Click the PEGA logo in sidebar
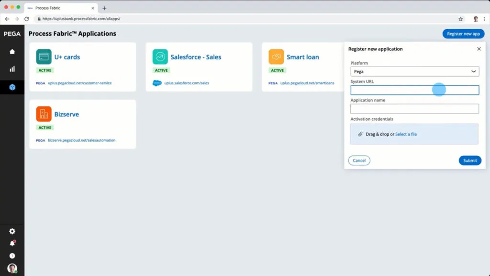 point(12,34)
